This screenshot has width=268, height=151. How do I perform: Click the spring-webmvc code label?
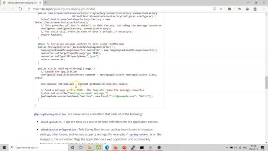[x=139, y=135]
